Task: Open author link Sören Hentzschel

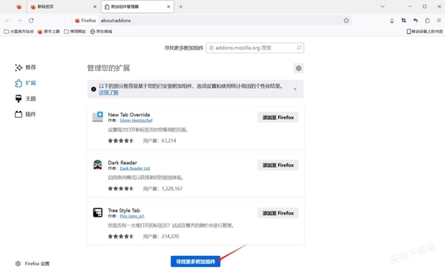Action: pyautogui.click(x=136, y=121)
